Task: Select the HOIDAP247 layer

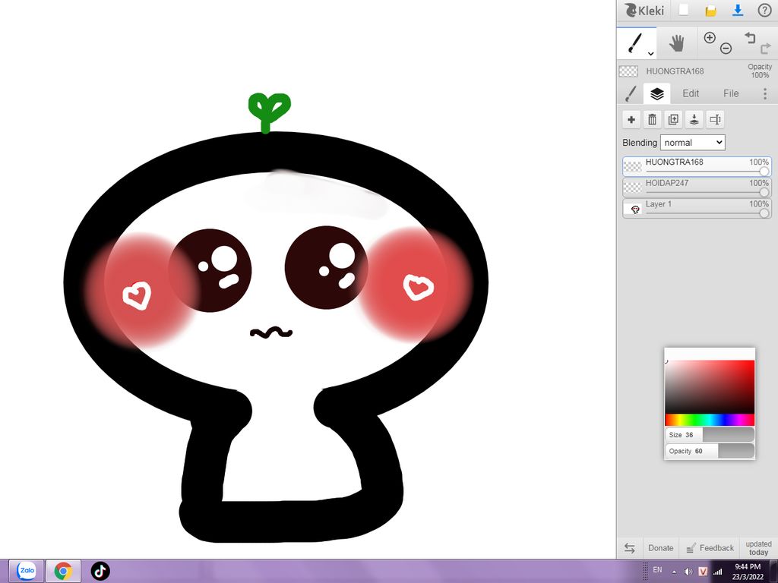Action: pos(697,188)
